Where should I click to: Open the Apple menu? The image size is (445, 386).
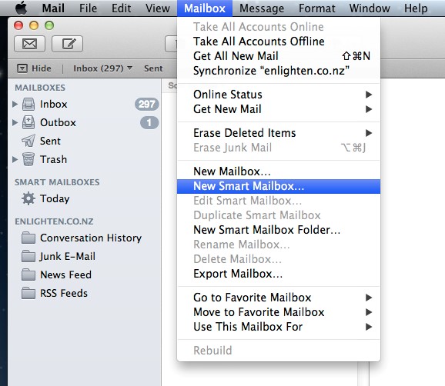coord(21,8)
